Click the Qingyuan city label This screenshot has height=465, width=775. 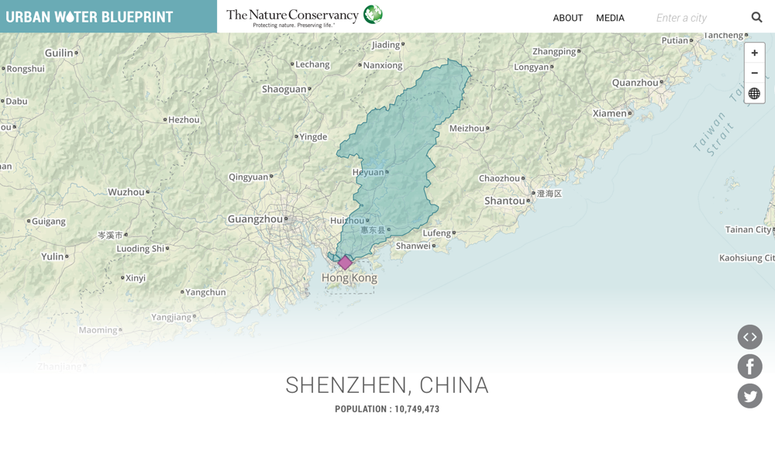click(248, 177)
